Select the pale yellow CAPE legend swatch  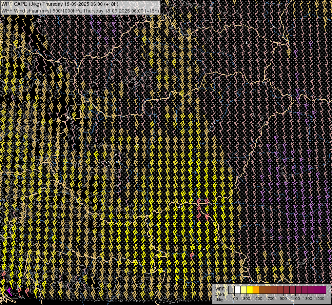244,290
